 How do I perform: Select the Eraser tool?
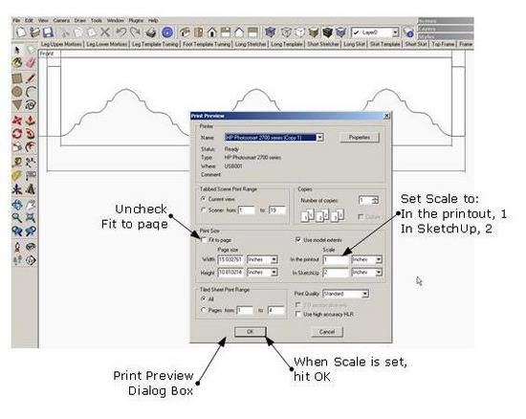click(x=31, y=62)
